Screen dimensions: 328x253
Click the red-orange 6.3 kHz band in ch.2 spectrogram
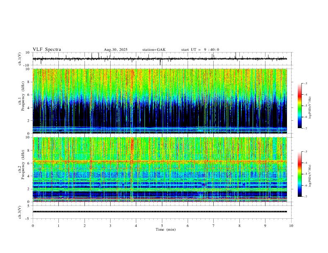[160, 161]
